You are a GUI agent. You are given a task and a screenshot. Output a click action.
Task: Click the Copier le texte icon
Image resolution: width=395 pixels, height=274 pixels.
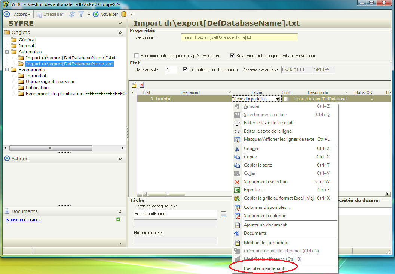pyautogui.click(x=237, y=165)
